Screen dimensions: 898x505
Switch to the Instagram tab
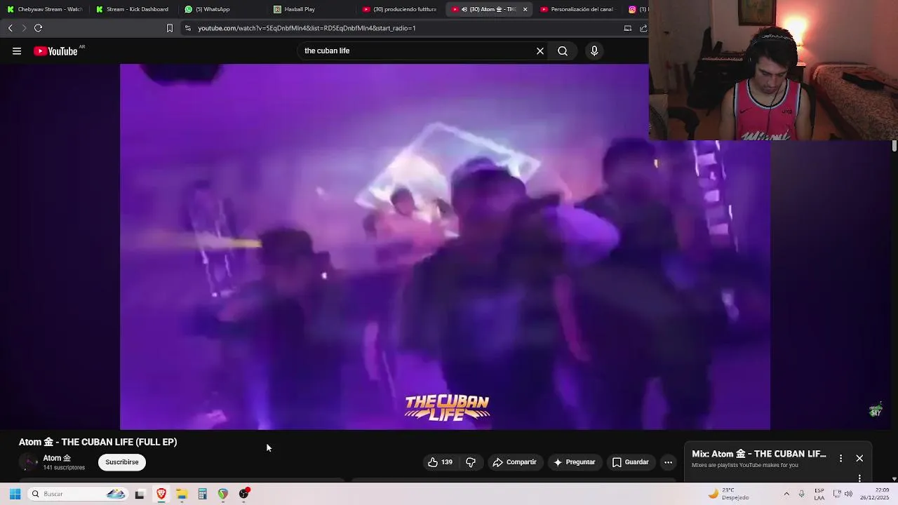point(637,10)
